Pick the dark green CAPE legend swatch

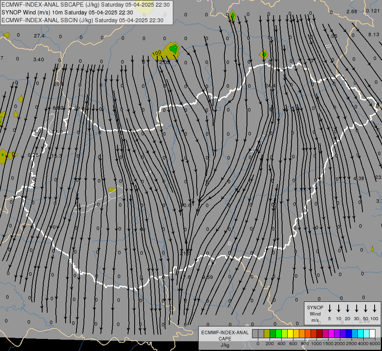[x=273, y=333]
